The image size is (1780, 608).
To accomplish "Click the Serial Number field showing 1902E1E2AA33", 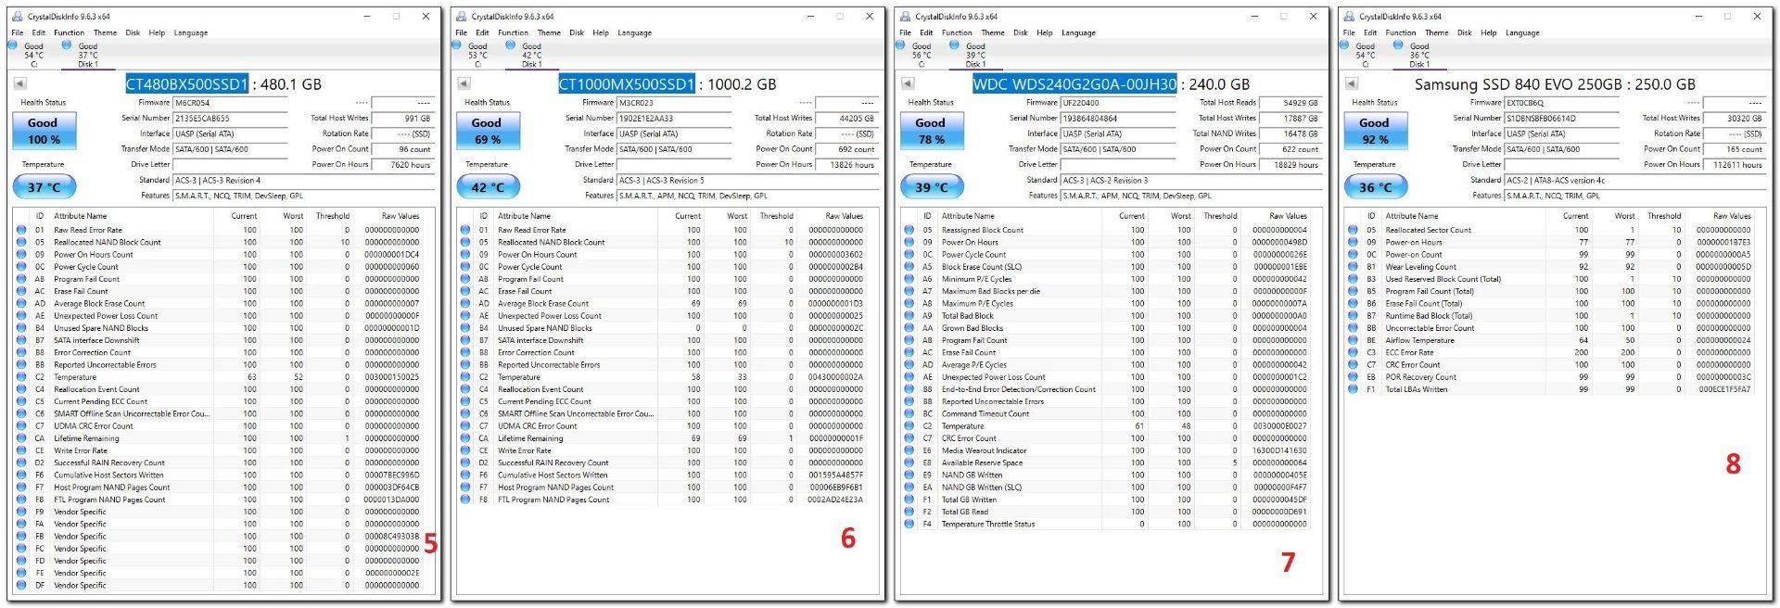I will tap(674, 119).
